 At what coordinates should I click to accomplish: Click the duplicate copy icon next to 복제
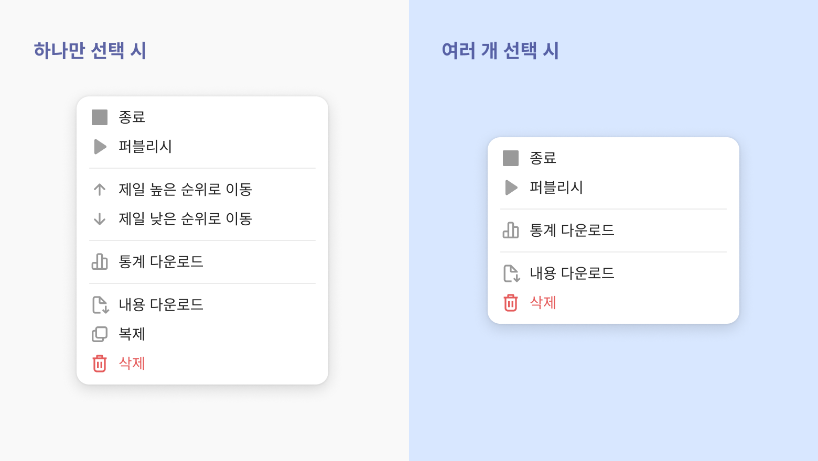pos(100,334)
